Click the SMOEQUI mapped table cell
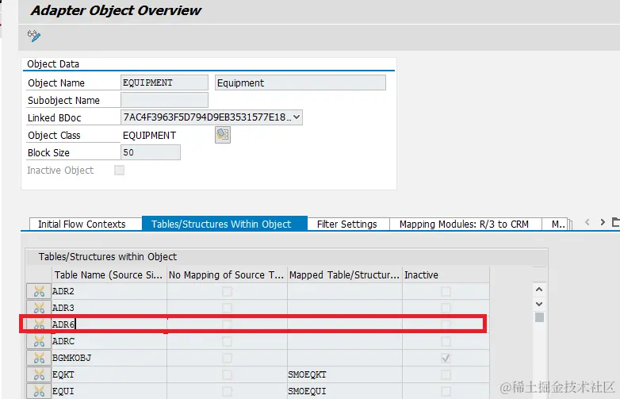620x399 pixels. [344, 391]
